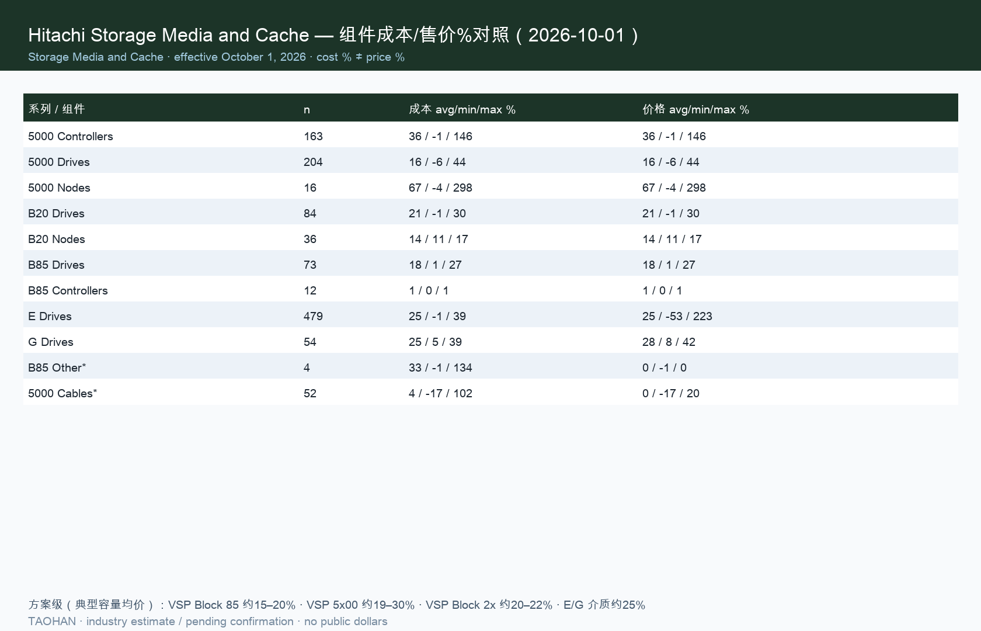The height and width of the screenshot is (631, 981).
Task: Click the 'TAOHAN · industry estimate' footer line
Action: [208, 621]
